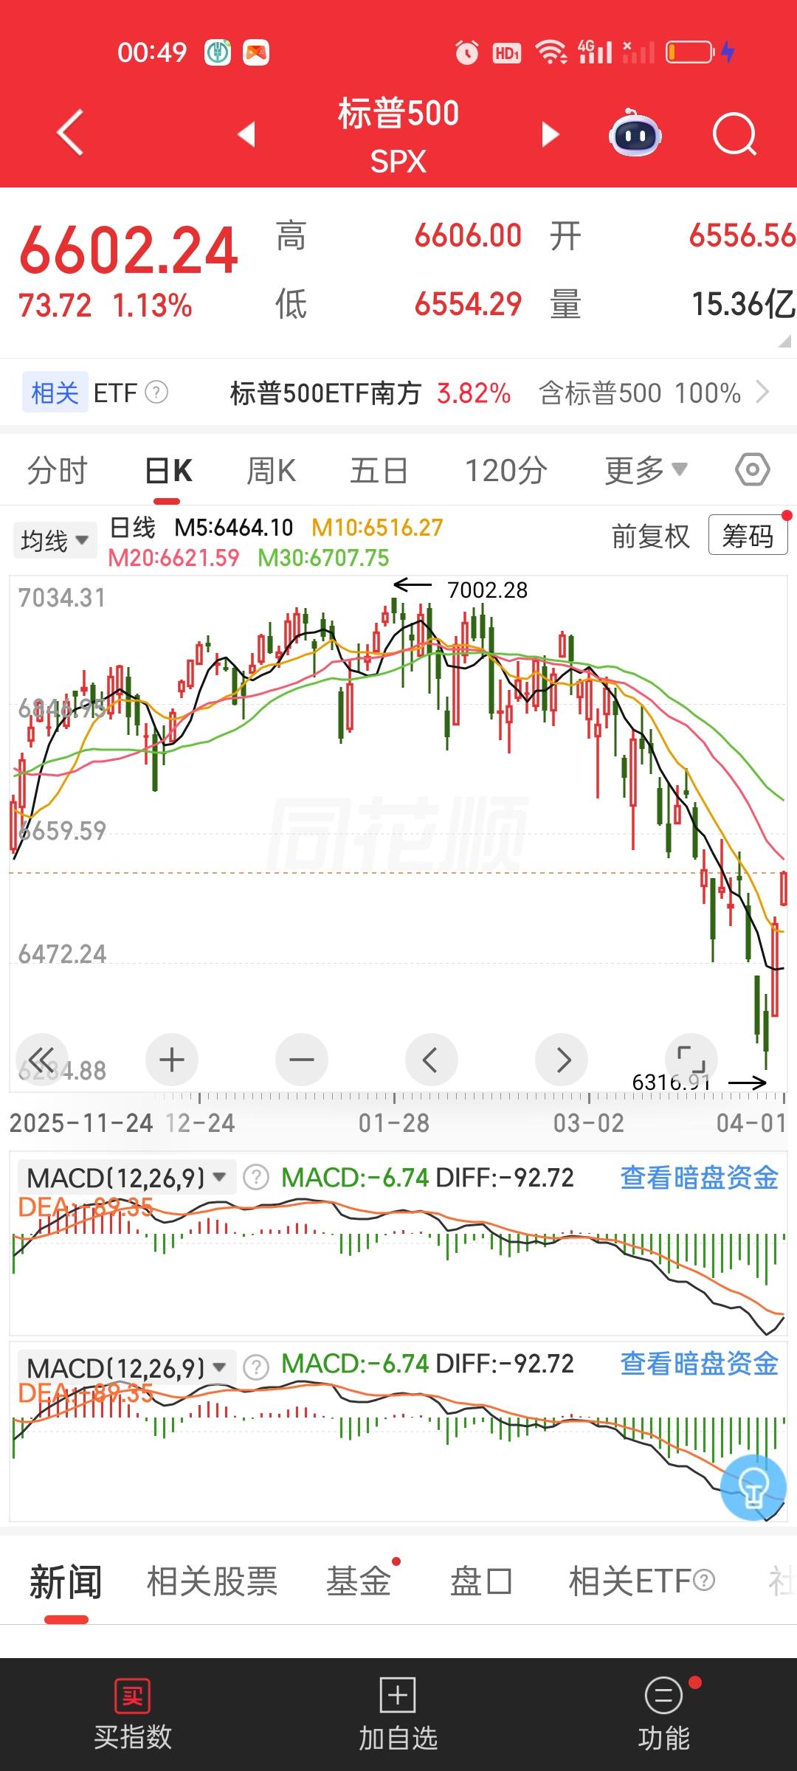Switch to the next index with right triangle
The width and height of the screenshot is (797, 1771).
pos(551,135)
